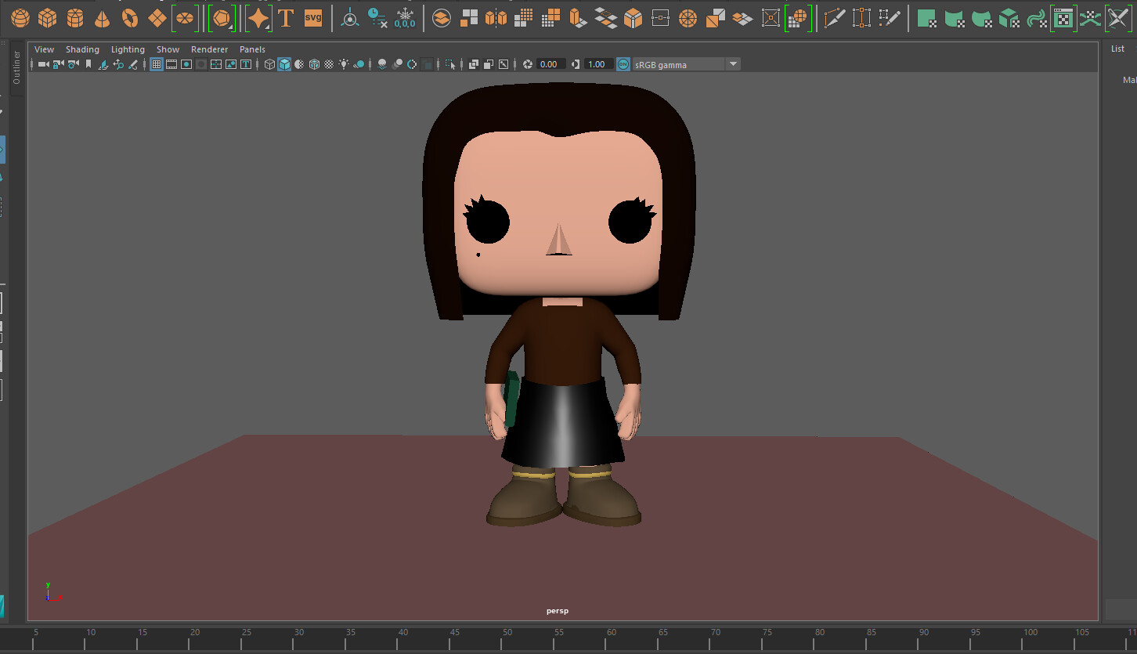
Task: Select the polygon cone shelf icon
Action: point(103,17)
